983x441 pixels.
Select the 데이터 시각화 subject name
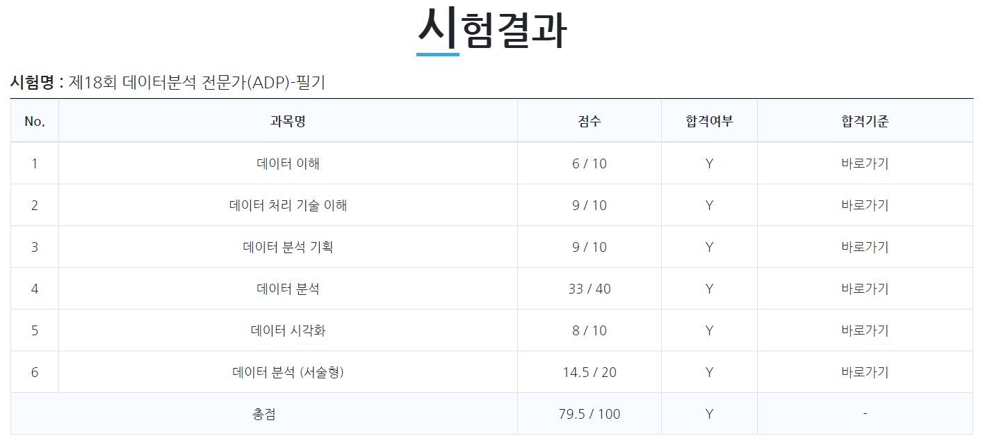[289, 330]
